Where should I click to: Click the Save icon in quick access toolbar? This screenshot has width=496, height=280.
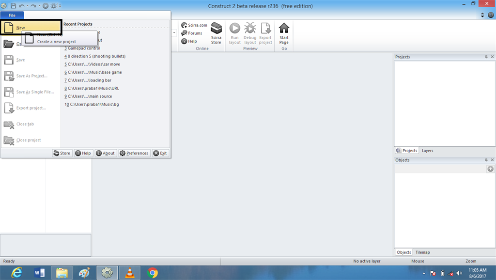click(13, 5)
